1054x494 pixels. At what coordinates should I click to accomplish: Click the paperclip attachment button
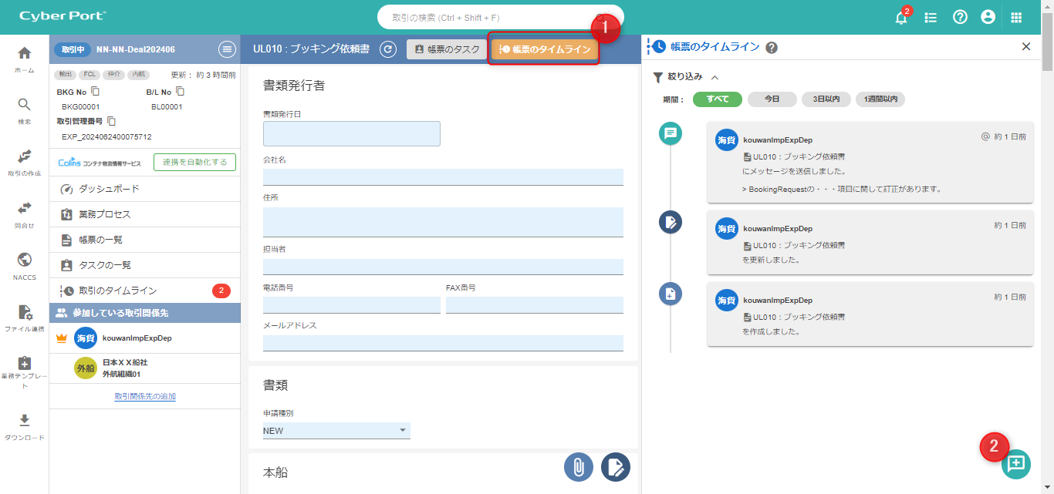[578, 466]
